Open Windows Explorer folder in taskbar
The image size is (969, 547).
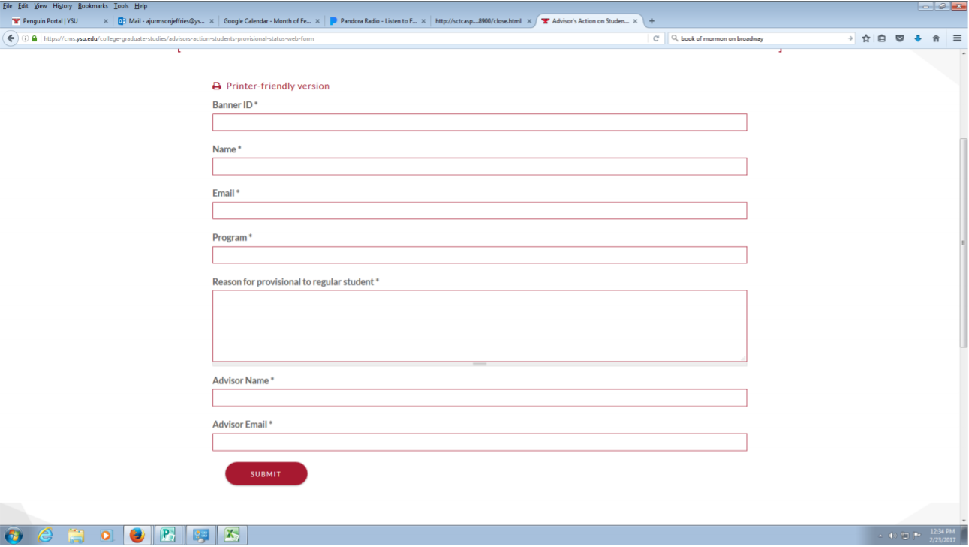[76, 535]
